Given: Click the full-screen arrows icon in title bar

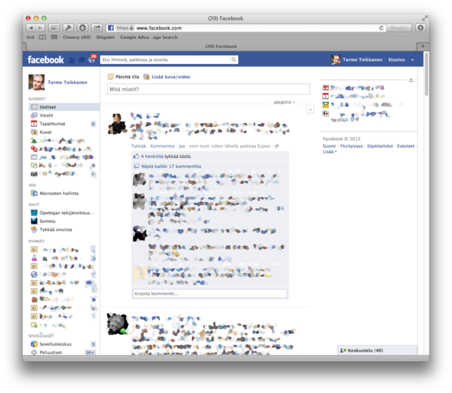Looking at the screenshot, I should (424, 18).
